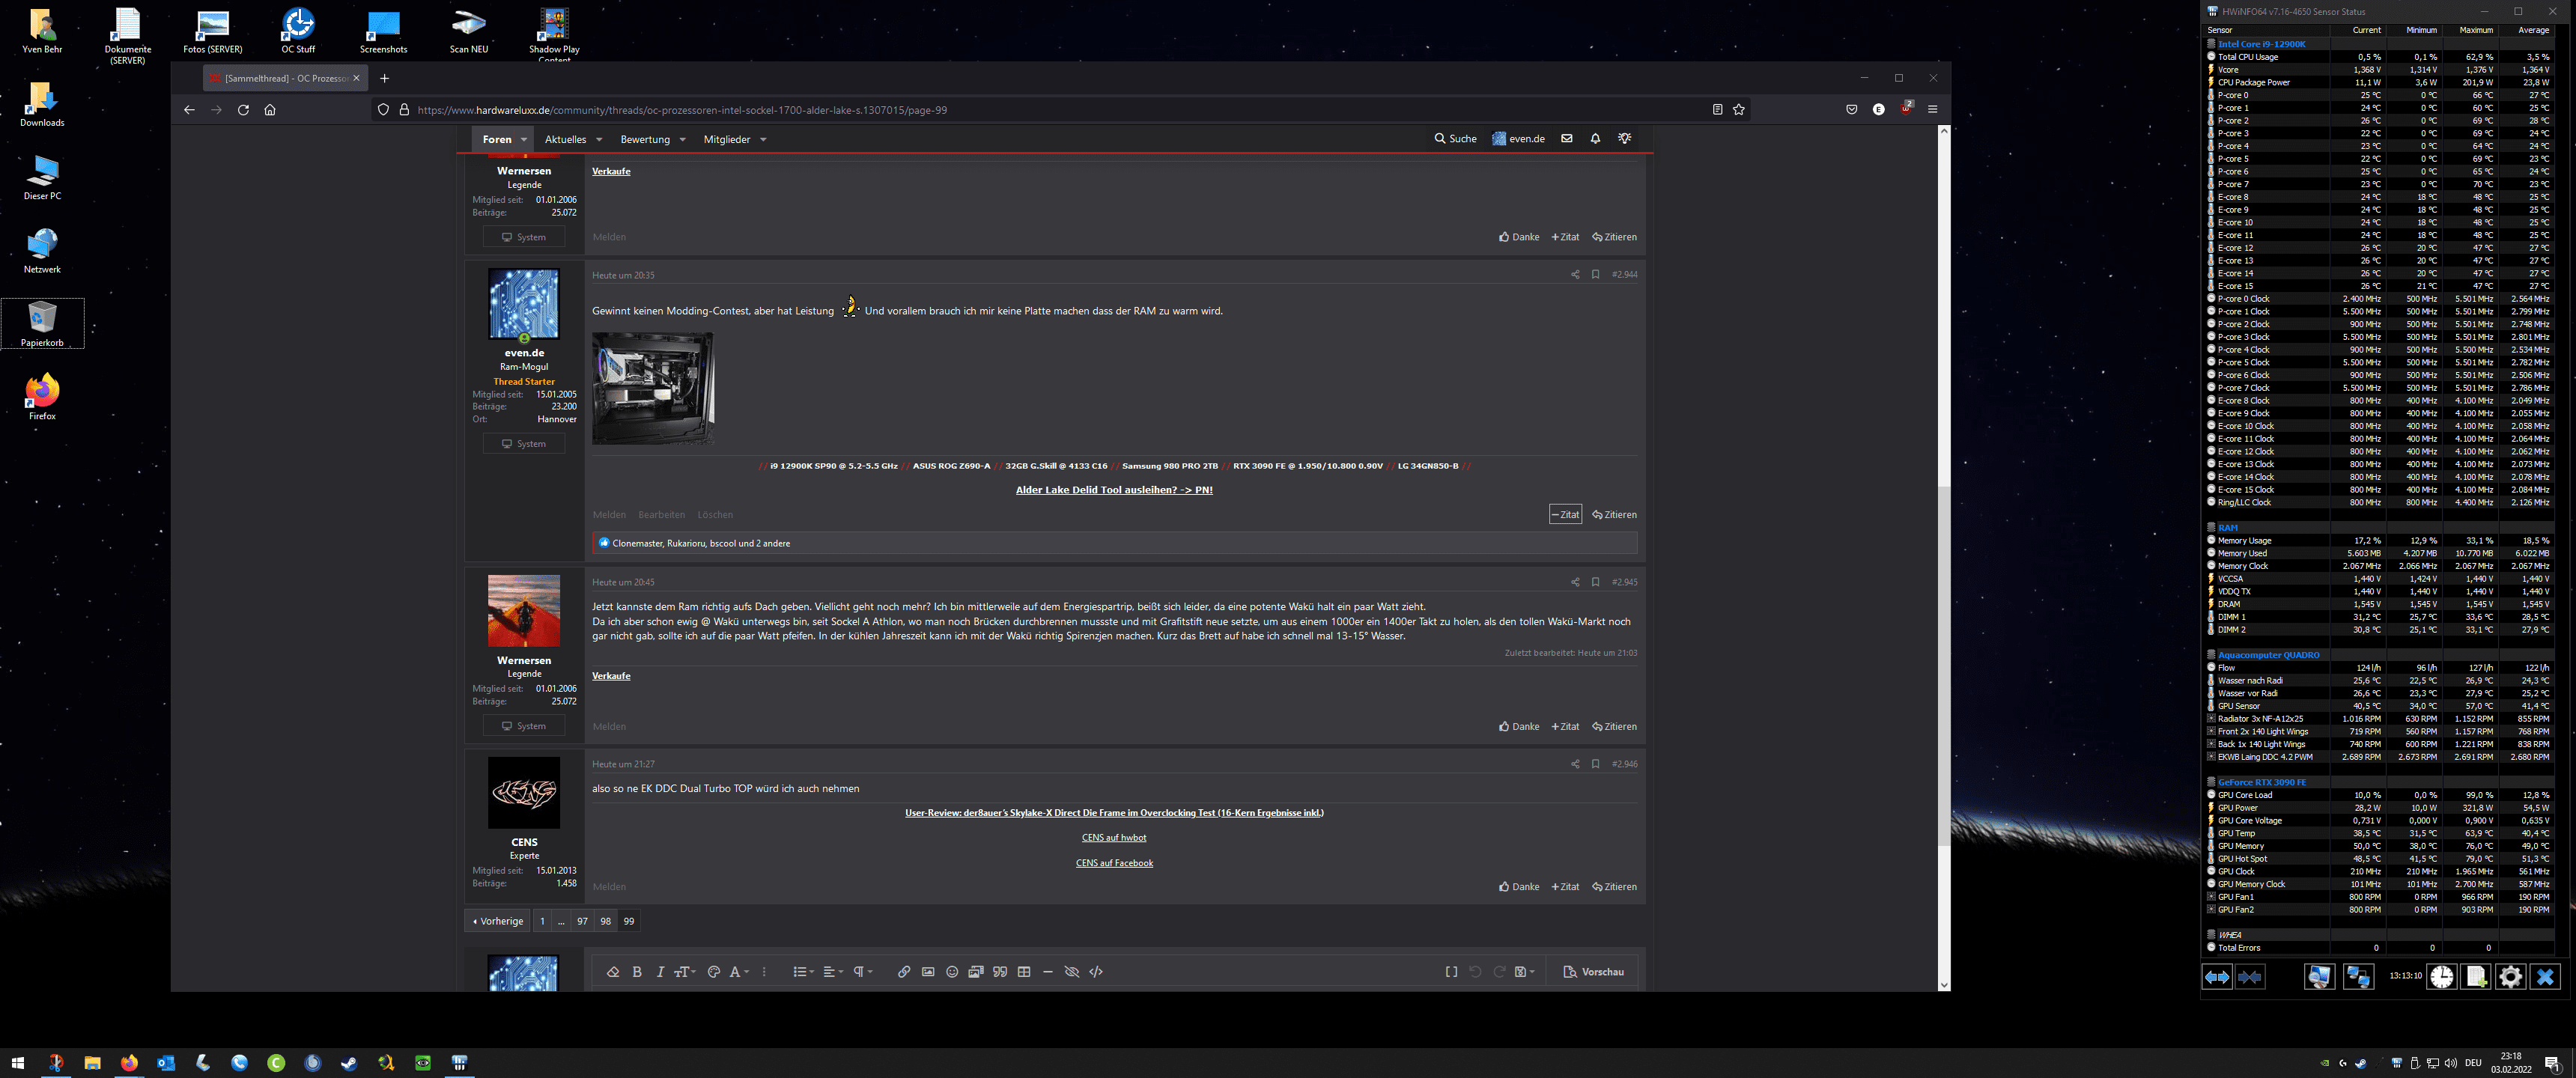
Task: Click the reset clock icon in HWiNFO
Action: (x=2441, y=977)
